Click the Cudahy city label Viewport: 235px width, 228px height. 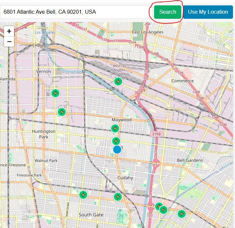(125, 178)
